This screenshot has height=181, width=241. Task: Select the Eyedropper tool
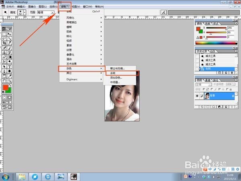click(10, 76)
